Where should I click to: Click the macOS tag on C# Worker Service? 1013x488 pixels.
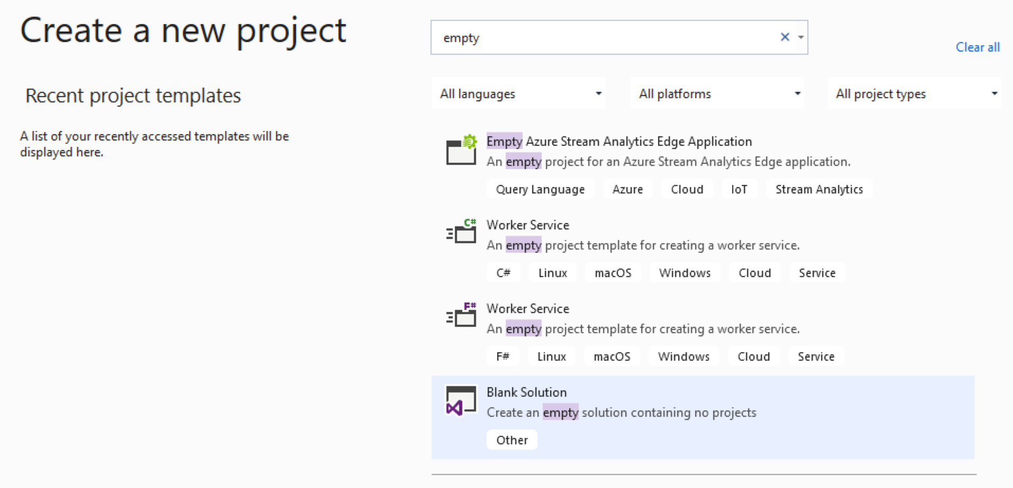point(613,273)
